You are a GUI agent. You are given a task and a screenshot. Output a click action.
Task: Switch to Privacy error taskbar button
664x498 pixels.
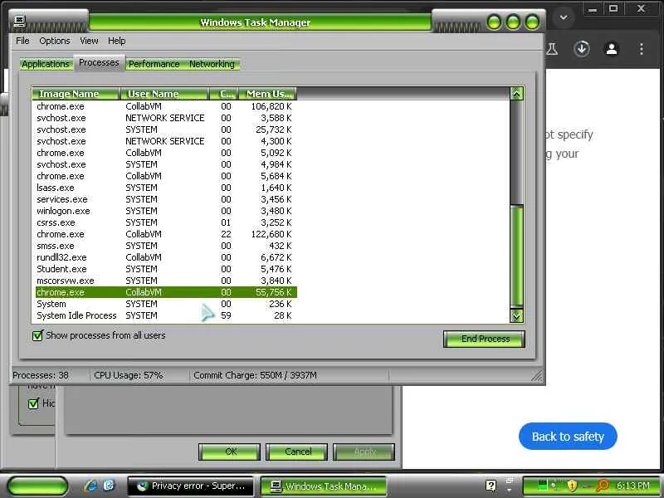(x=191, y=486)
